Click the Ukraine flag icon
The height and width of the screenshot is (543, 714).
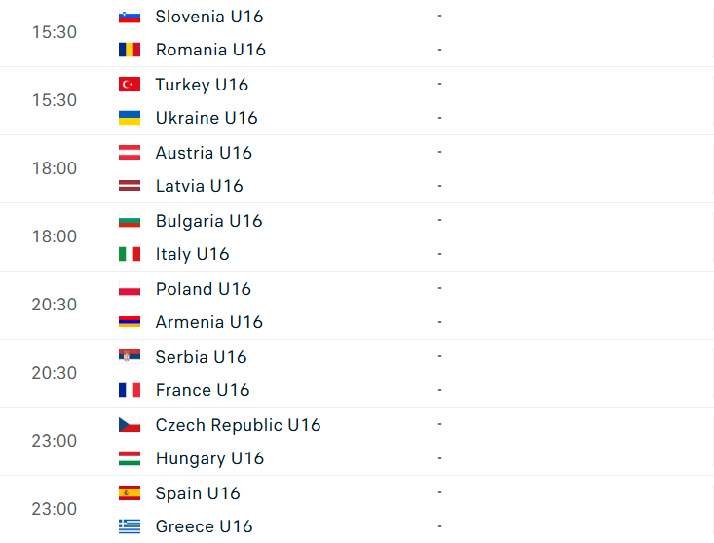(130, 118)
